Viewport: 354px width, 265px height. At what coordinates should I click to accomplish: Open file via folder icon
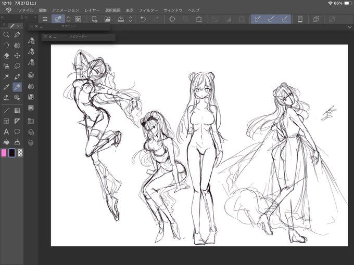click(107, 19)
